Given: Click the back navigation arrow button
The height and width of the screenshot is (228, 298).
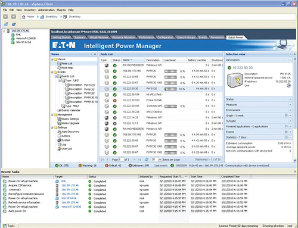Looking at the screenshot, I should pyautogui.click(x=5, y=17).
